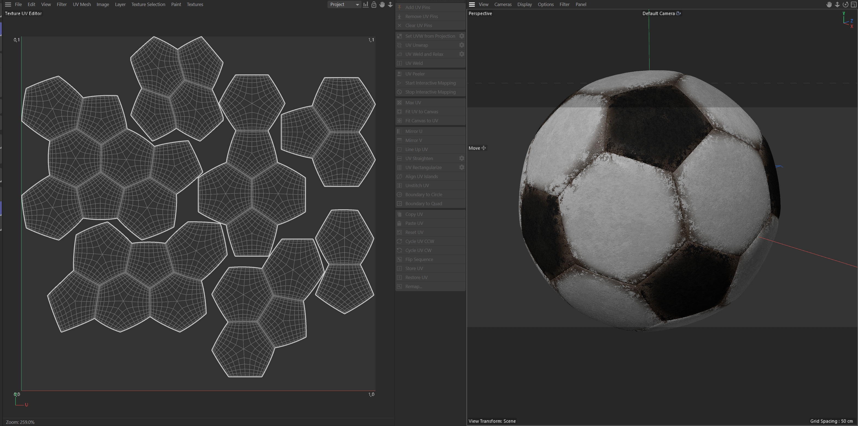Click the UV editor histogram icon
The height and width of the screenshot is (426, 858).
pyautogui.click(x=366, y=4)
